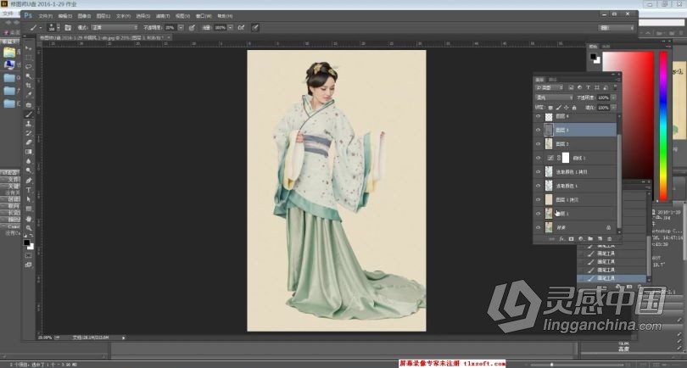The width and height of the screenshot is (687, 368).
Task: Open the 图层 menu
Action: [x=103, y=16]
